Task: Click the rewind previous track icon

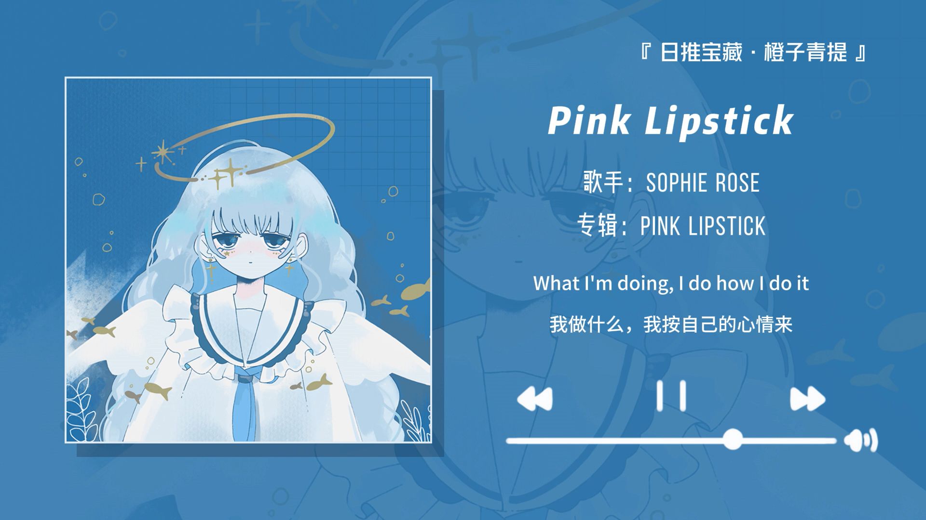Action: 534,399
